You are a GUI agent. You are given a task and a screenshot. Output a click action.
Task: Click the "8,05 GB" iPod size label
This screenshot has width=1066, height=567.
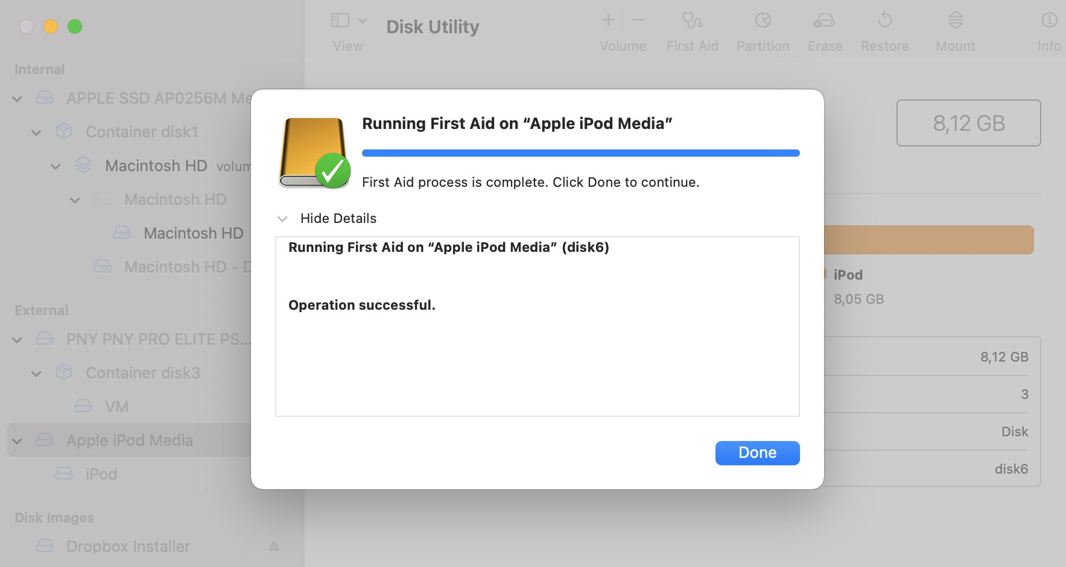tap(858, 299)
